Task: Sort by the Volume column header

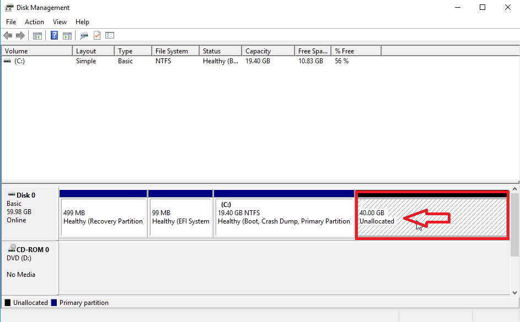Action: 37,51
